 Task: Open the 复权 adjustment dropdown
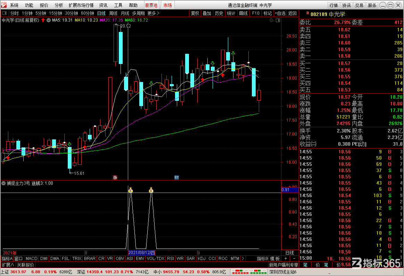[195, 13]
